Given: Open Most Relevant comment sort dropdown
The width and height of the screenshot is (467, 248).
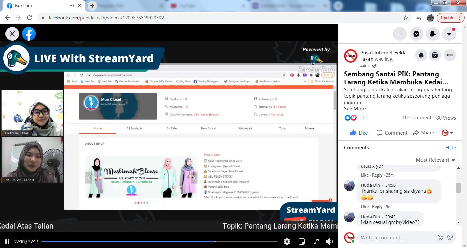Looking at the screenshot, I should point(436,160).
